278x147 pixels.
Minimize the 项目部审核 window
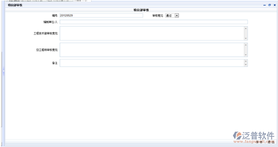click(x=264, y=5)
